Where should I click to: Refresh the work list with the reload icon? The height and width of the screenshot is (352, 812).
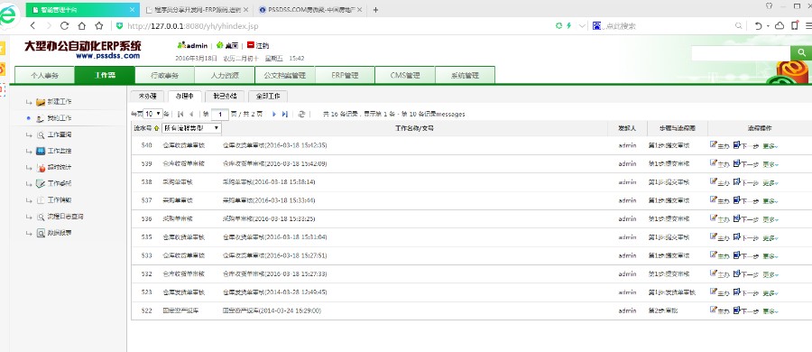click(301, 114)
